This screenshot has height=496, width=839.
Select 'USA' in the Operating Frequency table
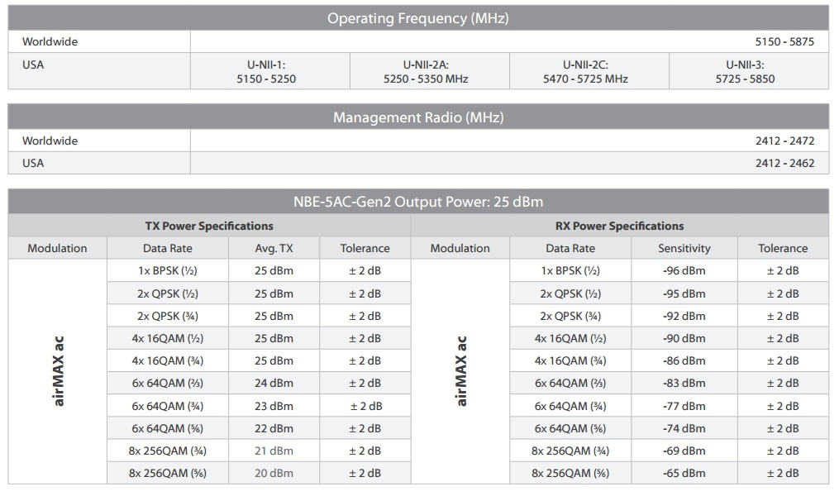pyautogui.click(x=33, y=64)
